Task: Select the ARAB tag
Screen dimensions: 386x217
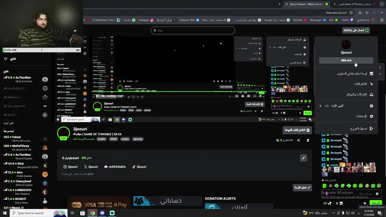Action: pyautogui.click(x=113, y=139)
